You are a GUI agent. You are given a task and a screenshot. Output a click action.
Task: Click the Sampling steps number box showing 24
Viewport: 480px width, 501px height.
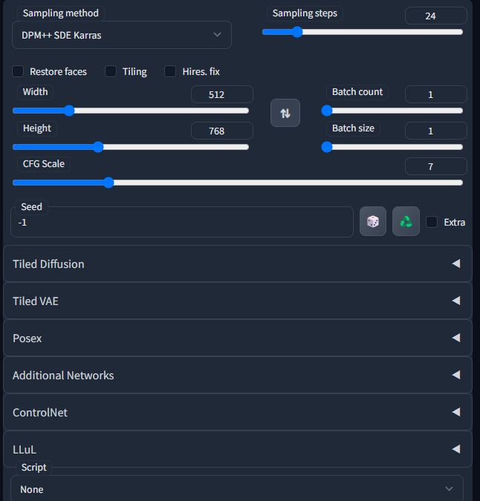tap(436, 16)
